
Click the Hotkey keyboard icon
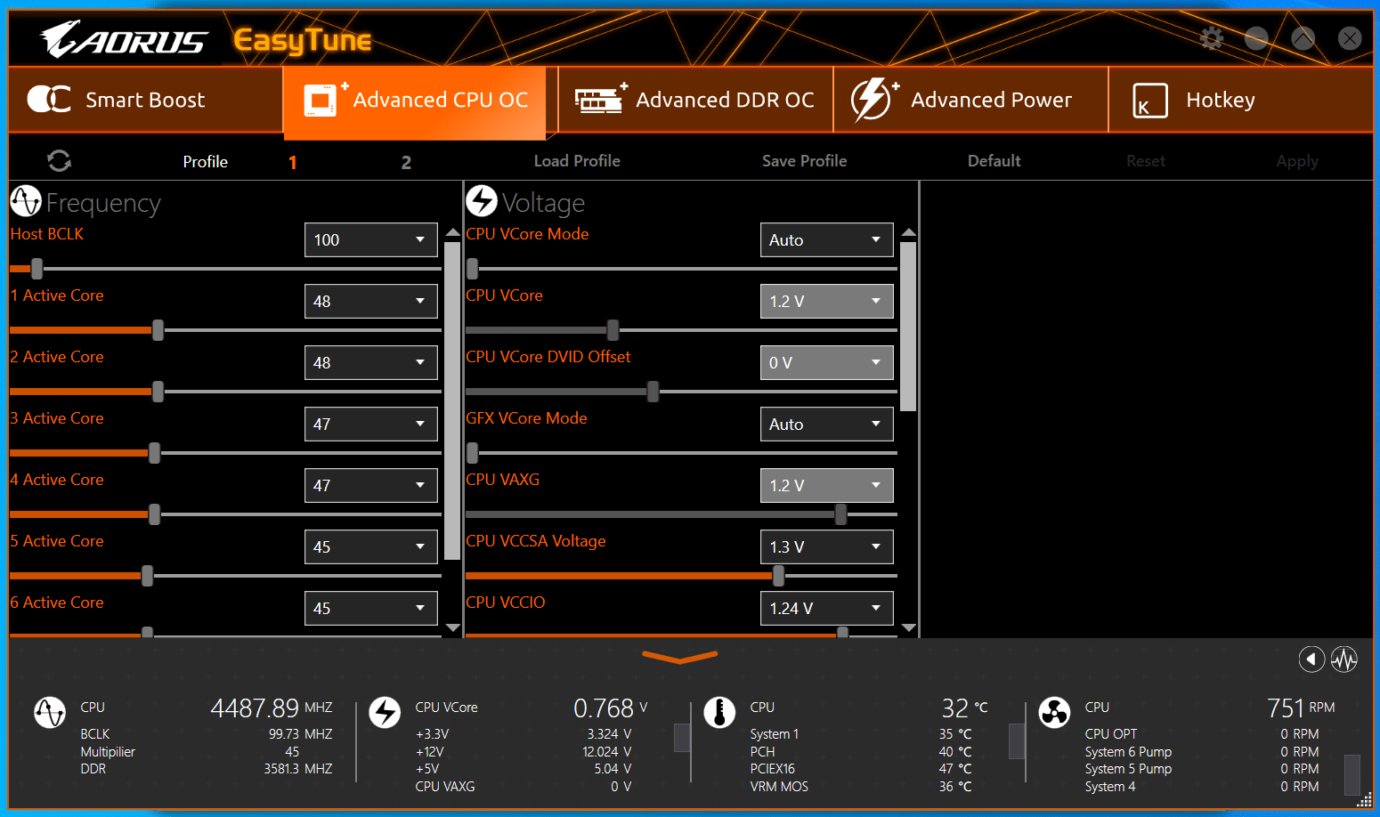coord(1149,101)
